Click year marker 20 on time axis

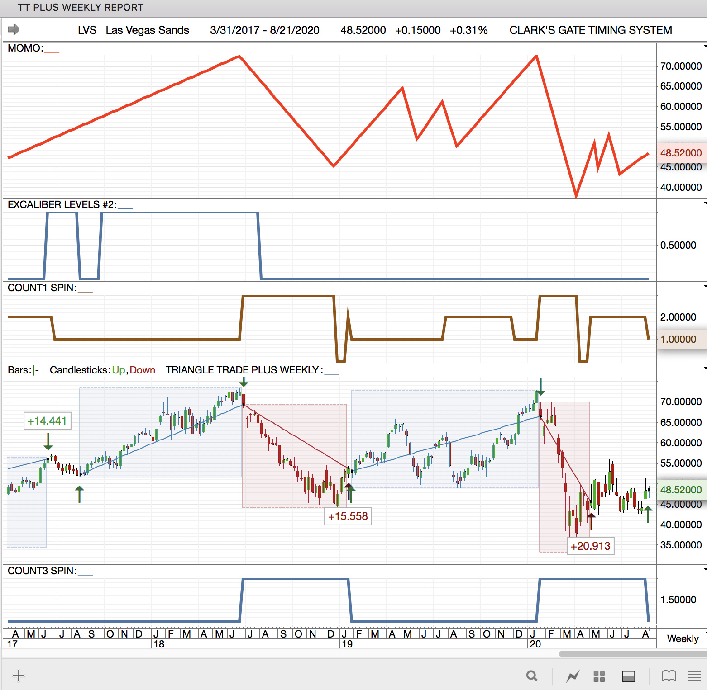[535, 644]
